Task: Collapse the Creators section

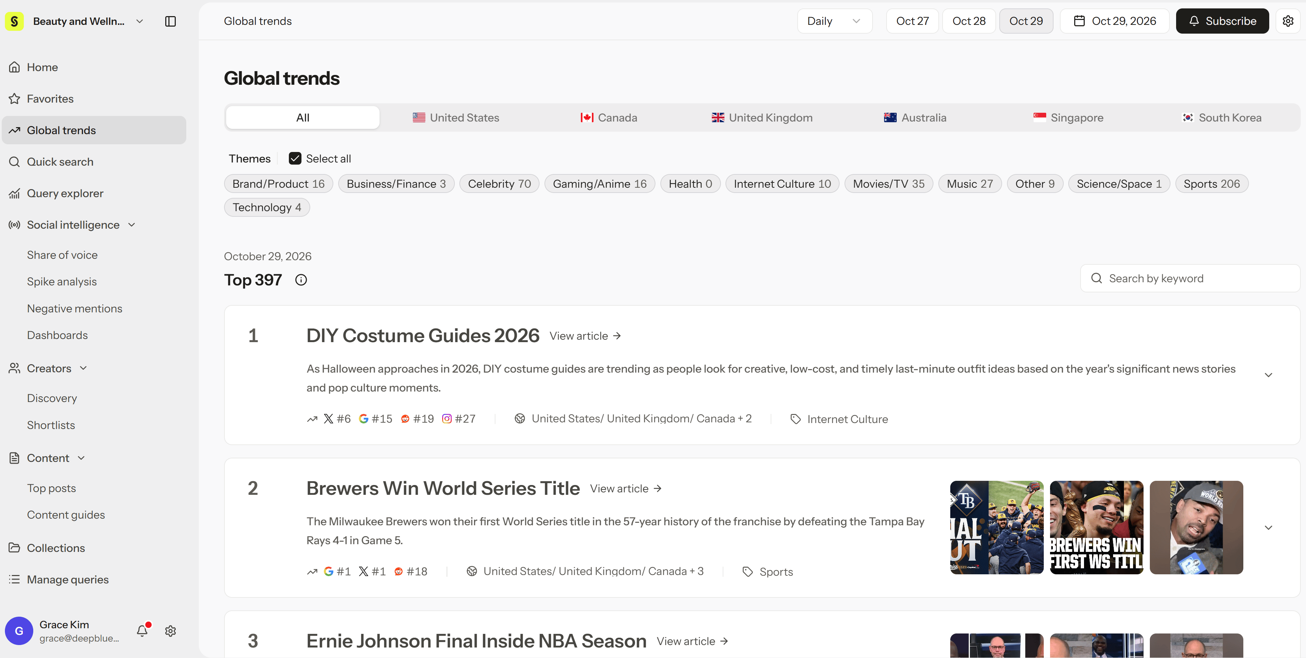Action: point(84,368)
